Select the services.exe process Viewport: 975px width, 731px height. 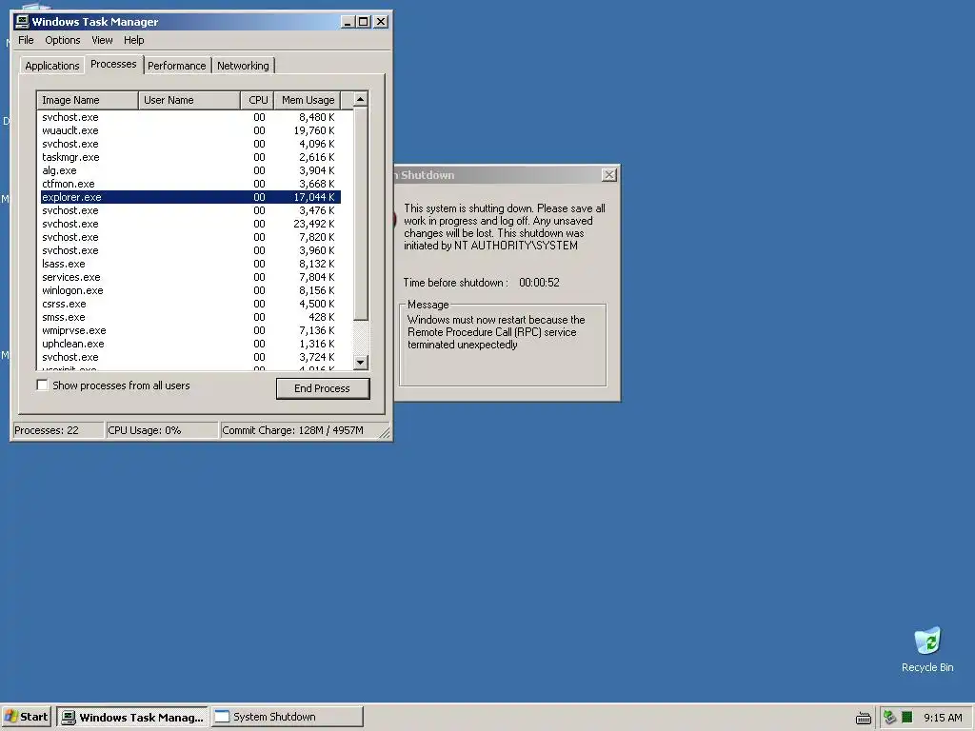pyautogui.click(x=189, y=277)
